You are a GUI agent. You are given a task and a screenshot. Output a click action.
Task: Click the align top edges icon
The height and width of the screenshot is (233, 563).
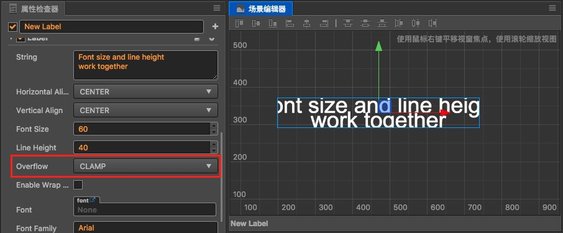point(239,24)
